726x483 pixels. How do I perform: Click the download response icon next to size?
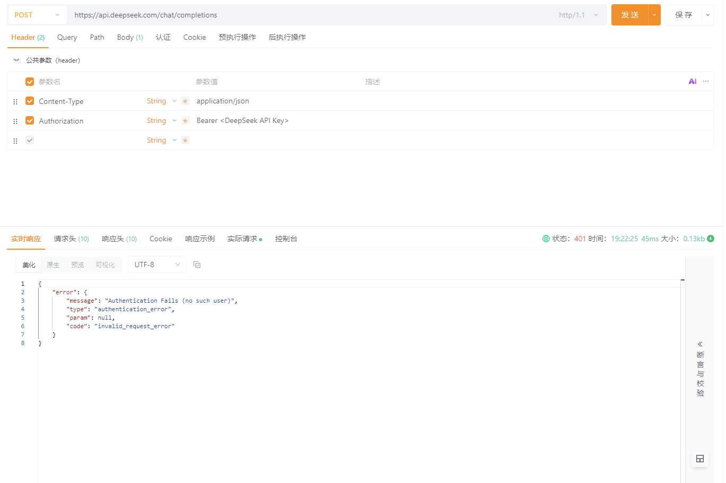pyautogui.click(x=711, y=239)
